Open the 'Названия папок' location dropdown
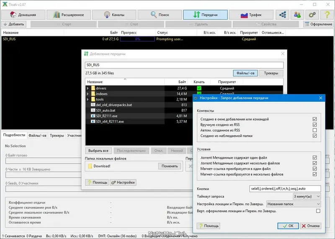Viewport: 335px width, 239px height. [x=294, y=204]
